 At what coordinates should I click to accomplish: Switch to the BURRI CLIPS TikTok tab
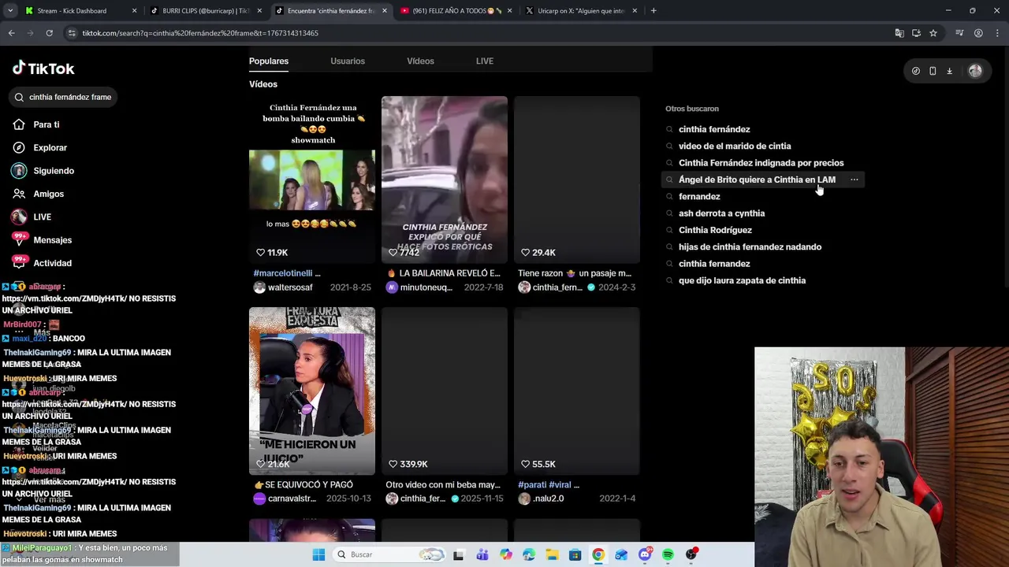click(x=205, y=11)
